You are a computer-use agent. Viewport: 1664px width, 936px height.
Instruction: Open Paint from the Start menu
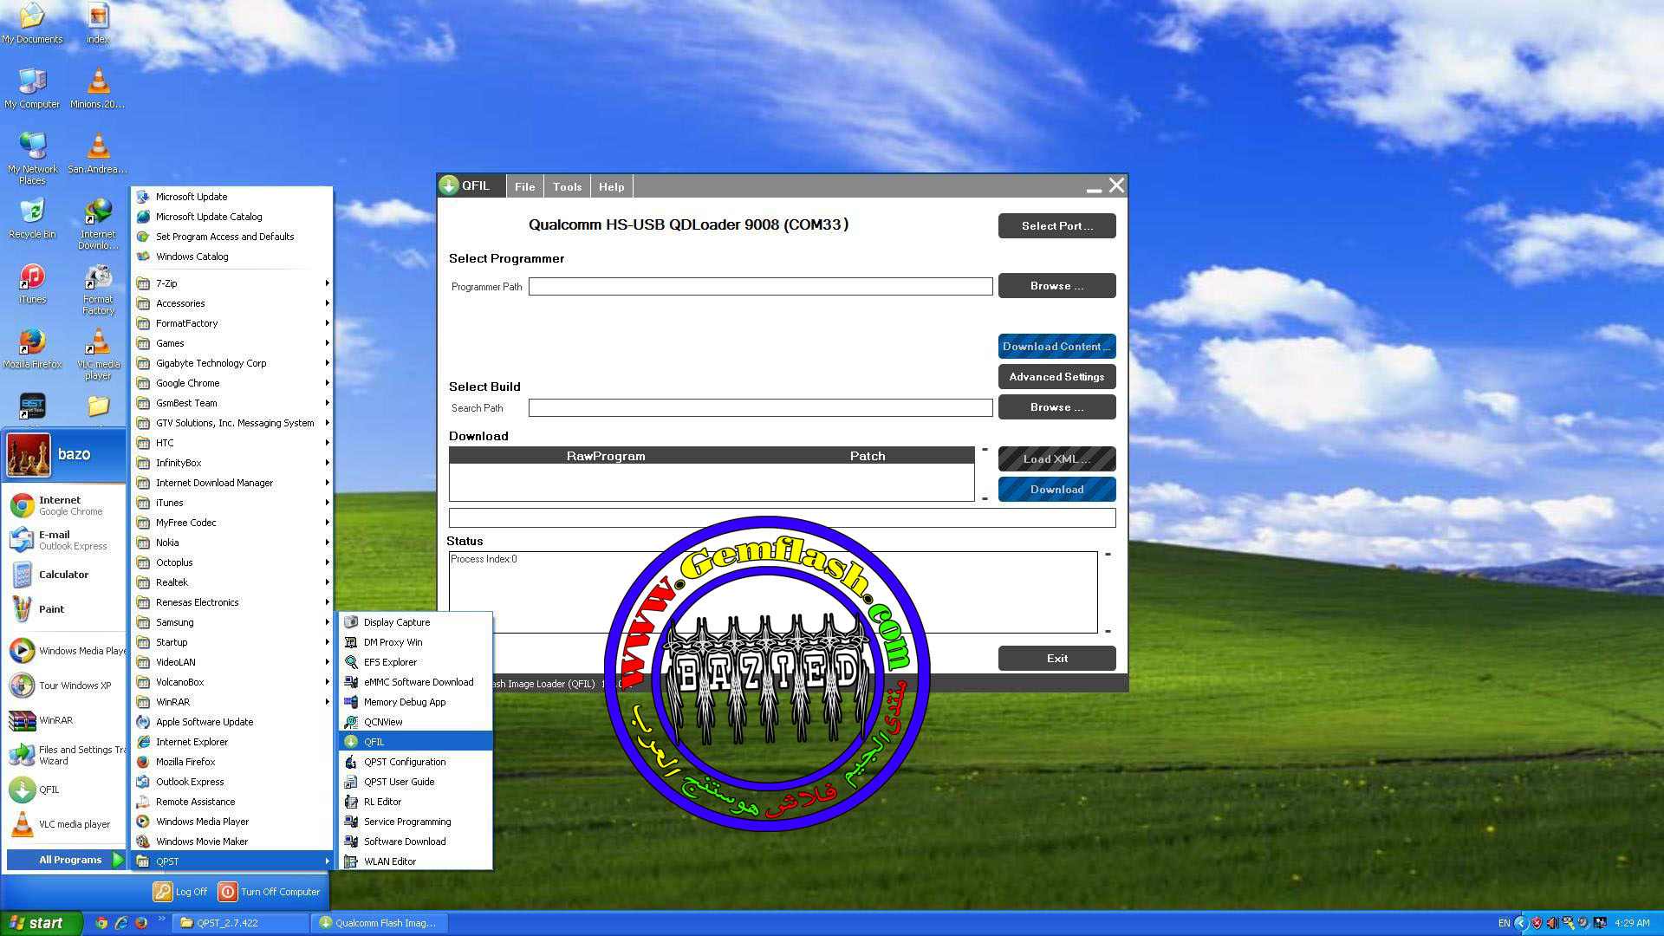[x=65, y=609]
